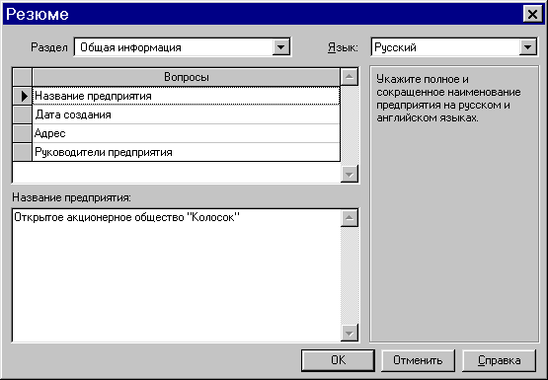The image size is (548, 380).
Task: Click questions list scroll up arrow
Action: [350, 77]
